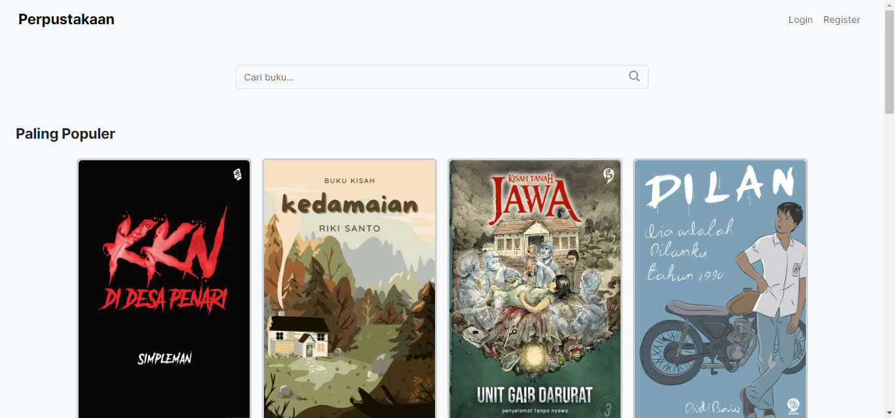Click the Paling Populer heading
The image size is (895, 418).
[x=66, y=133]
